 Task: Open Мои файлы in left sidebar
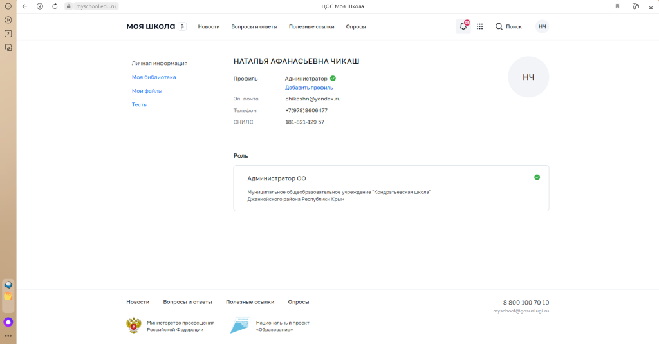point(147,91)
